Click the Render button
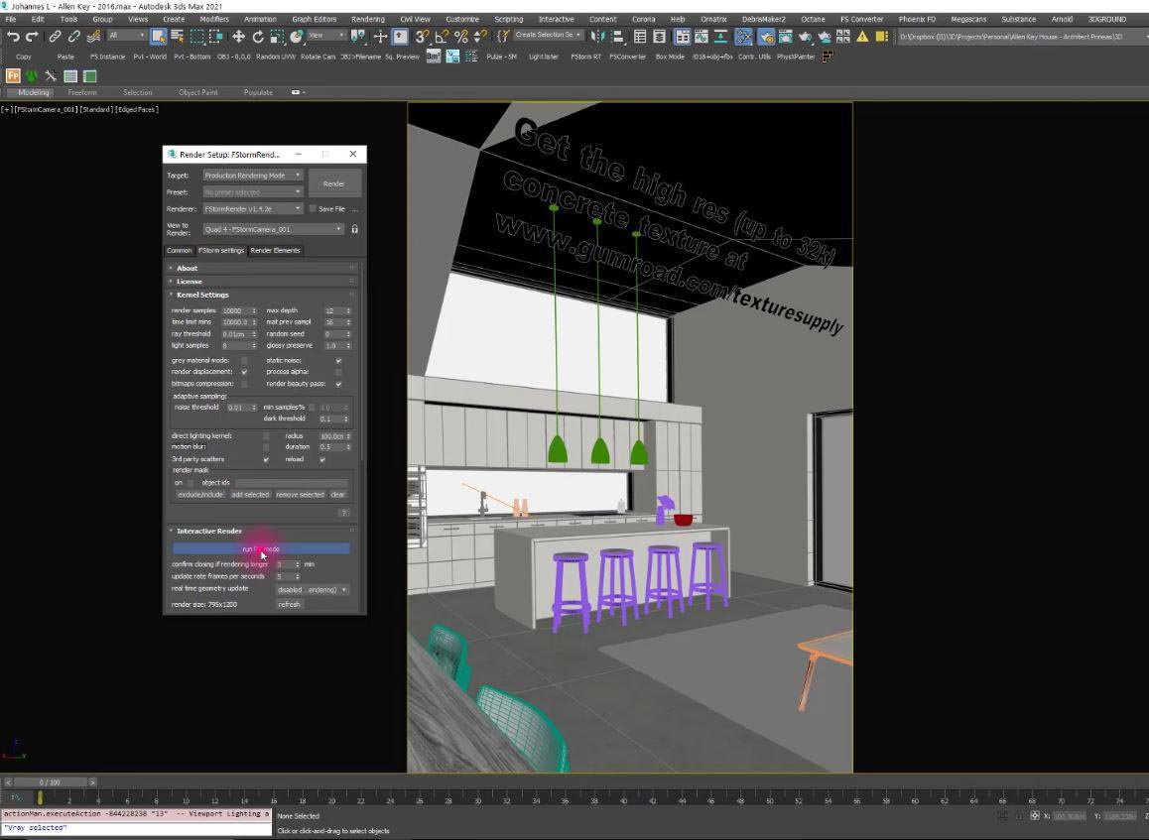This screenshot has width=1149, height=840. pyautogui.click(x=333, y=183)
